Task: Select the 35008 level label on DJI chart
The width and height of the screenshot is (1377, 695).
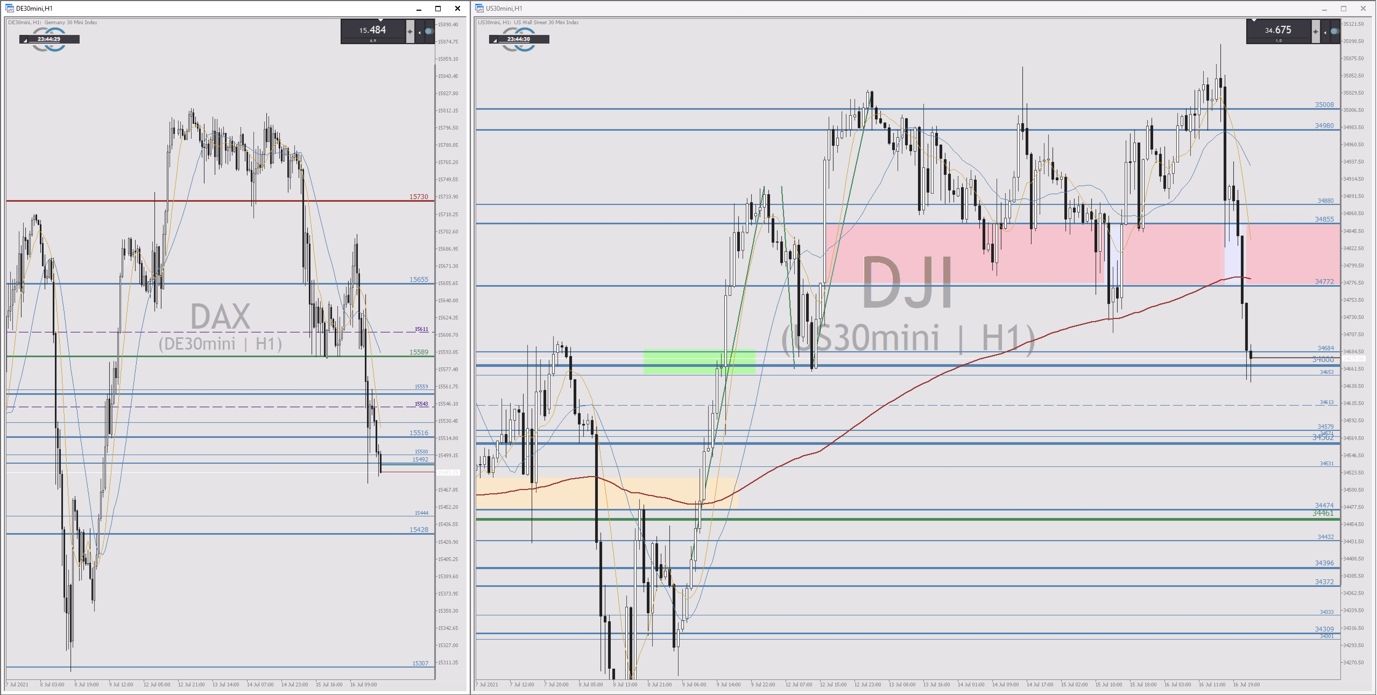Action: click(x=1324, y=105)
